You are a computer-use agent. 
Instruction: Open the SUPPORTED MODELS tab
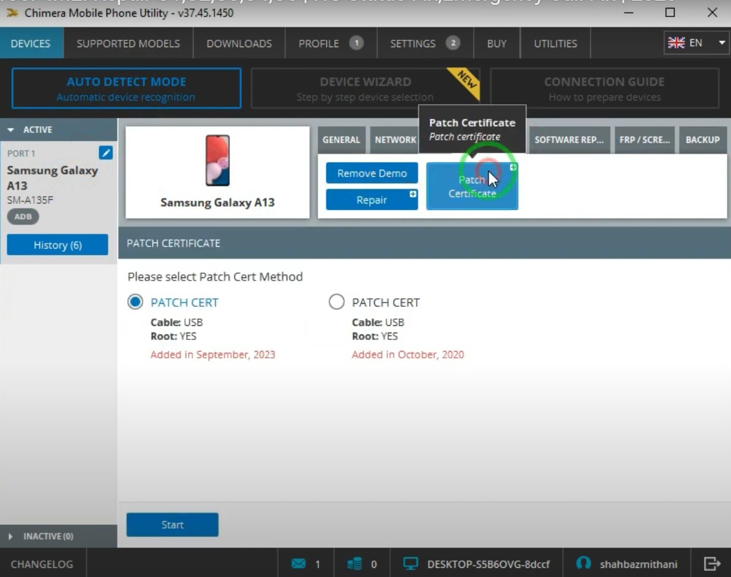pos(128,43)
